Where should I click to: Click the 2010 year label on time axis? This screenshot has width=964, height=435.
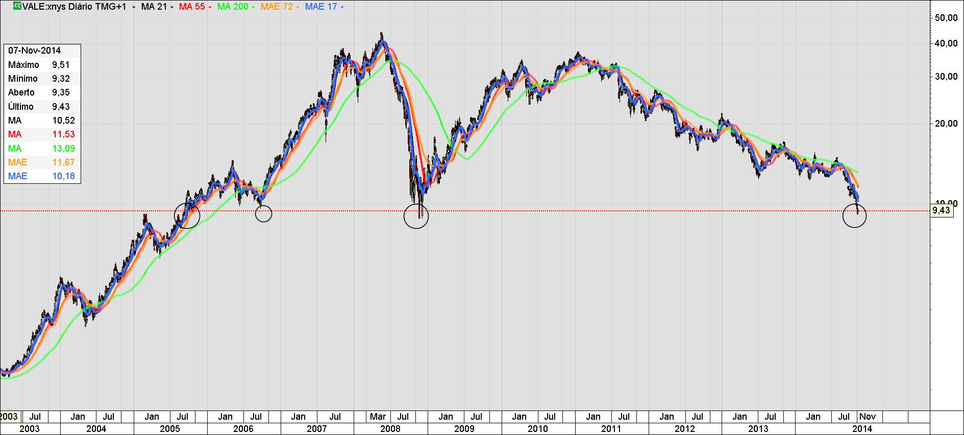point(538,429)
